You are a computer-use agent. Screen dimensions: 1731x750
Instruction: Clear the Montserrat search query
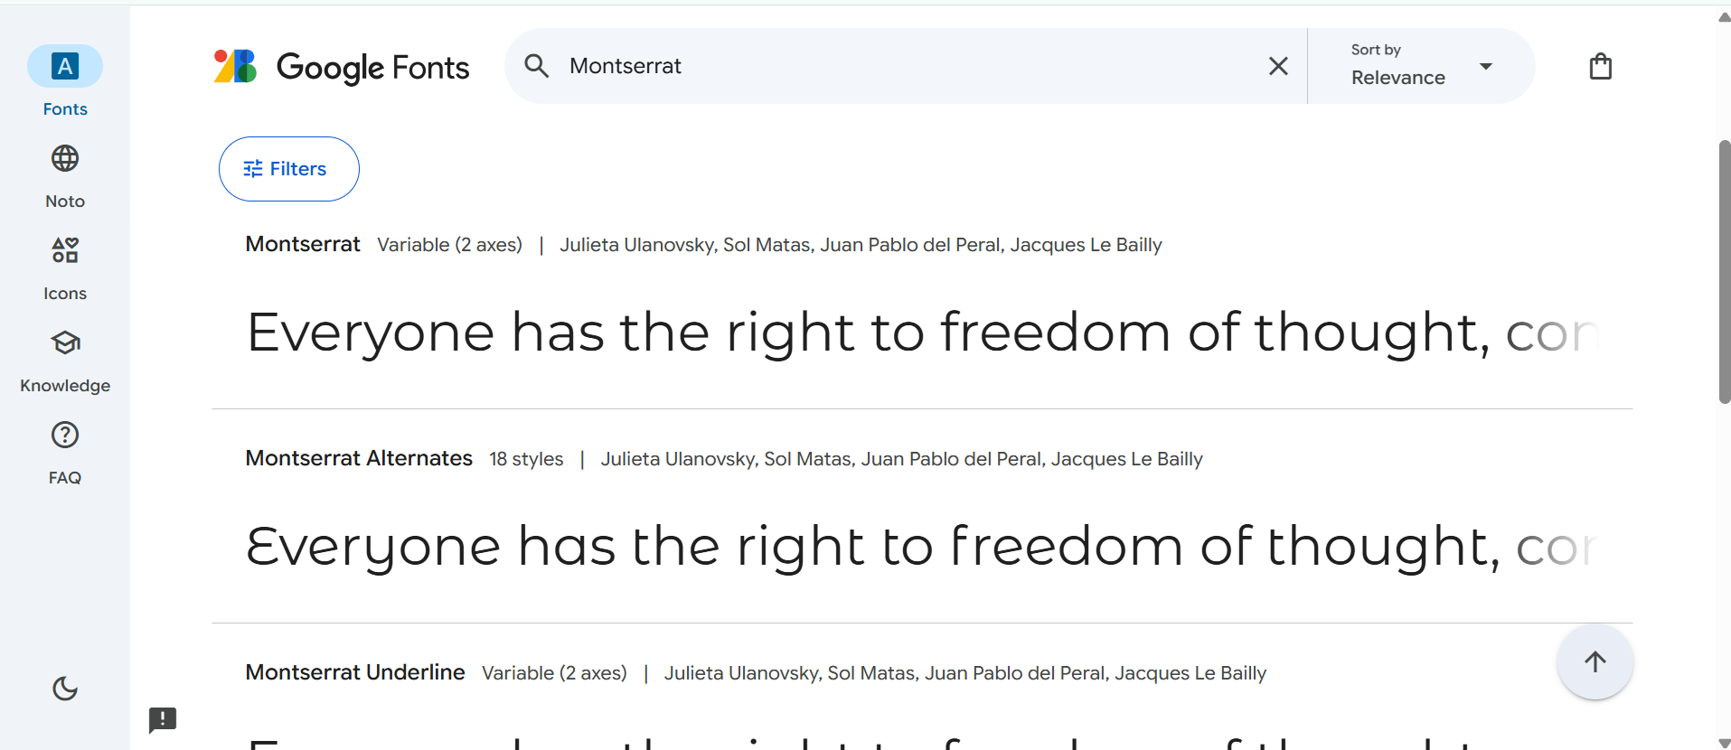pos(1277,65)
